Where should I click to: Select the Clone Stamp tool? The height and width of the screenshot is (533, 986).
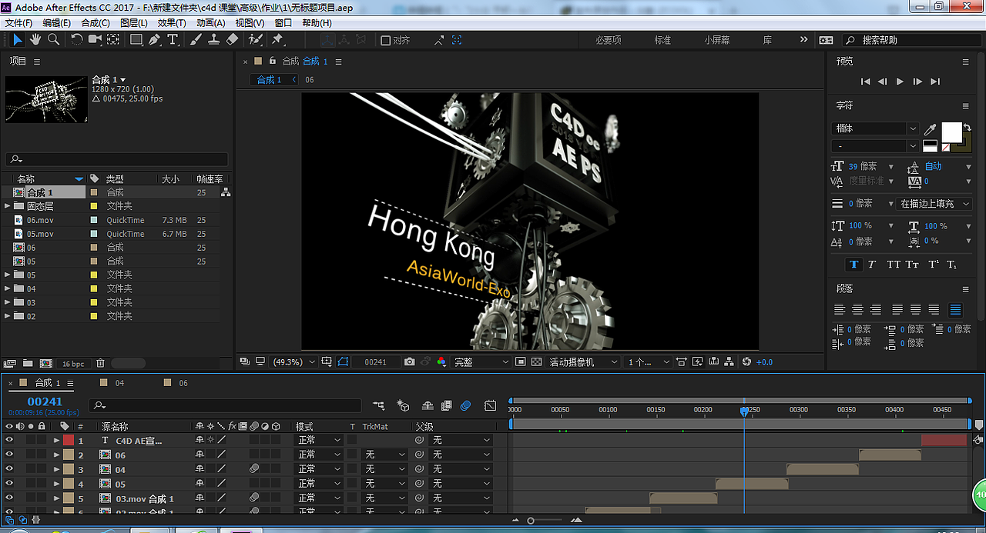213,39
